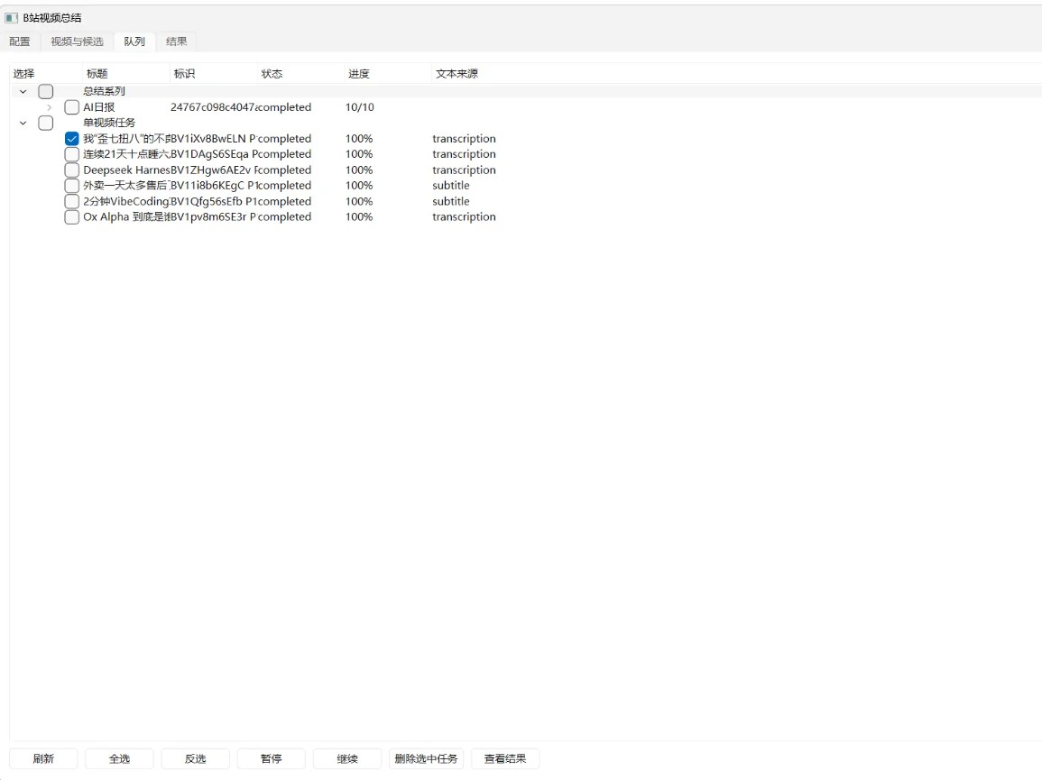
Task: Click 100% progress in 我"歪七扭八" row
Action: [359, 138]
